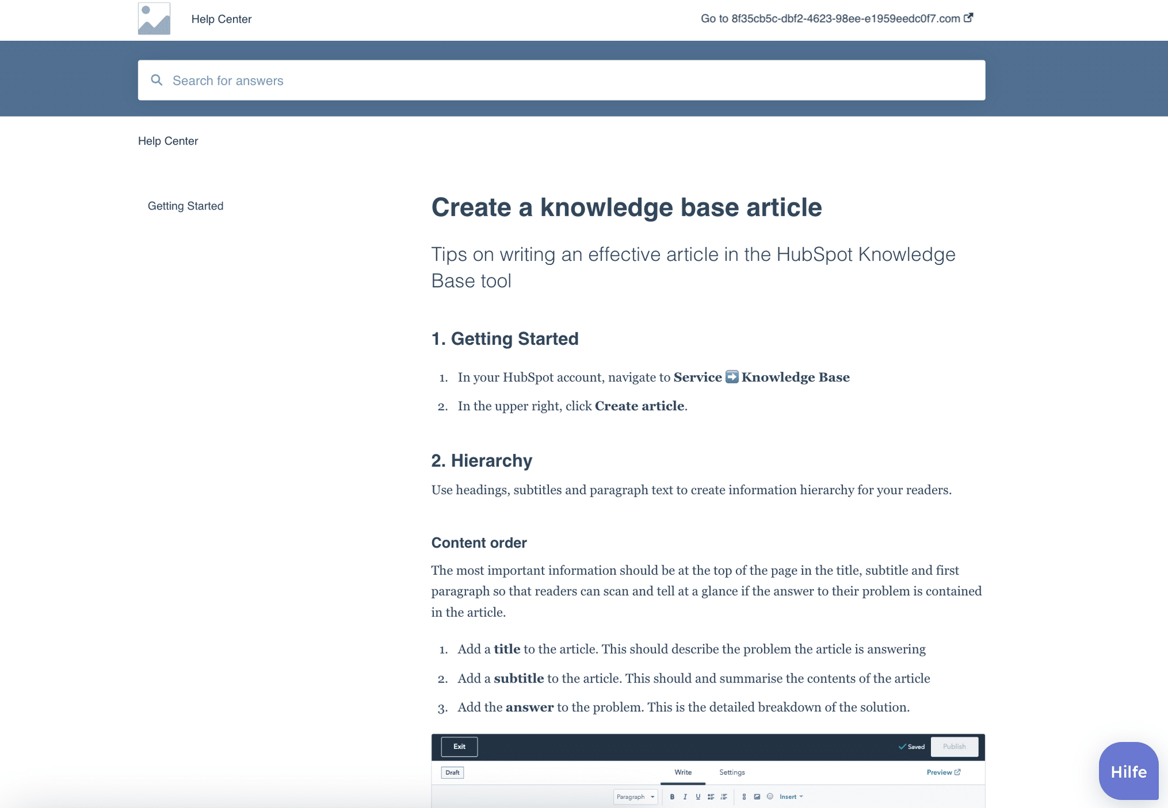Focus the Search for answers field
Screen dimensions: 1168x808
pyautogui.click(x=561, y=81)
